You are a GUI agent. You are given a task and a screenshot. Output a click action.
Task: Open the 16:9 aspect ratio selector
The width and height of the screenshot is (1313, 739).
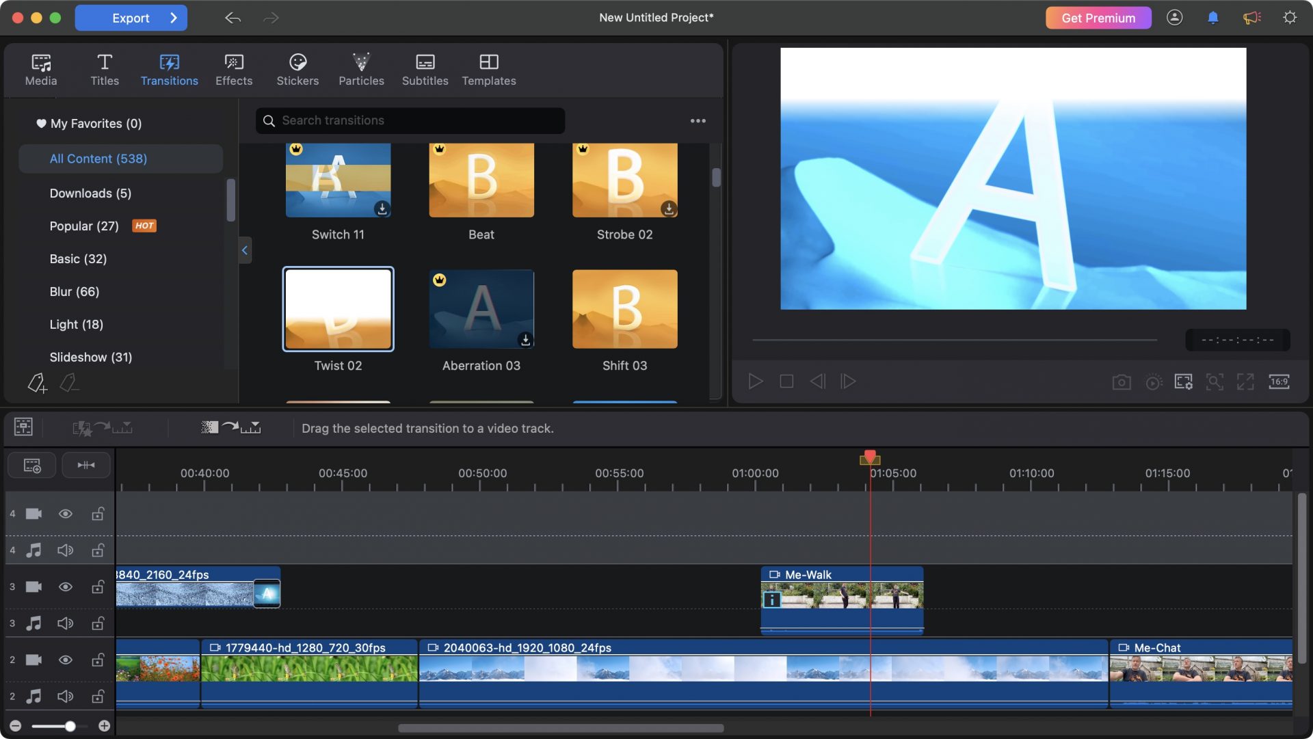pos(1279,382)
